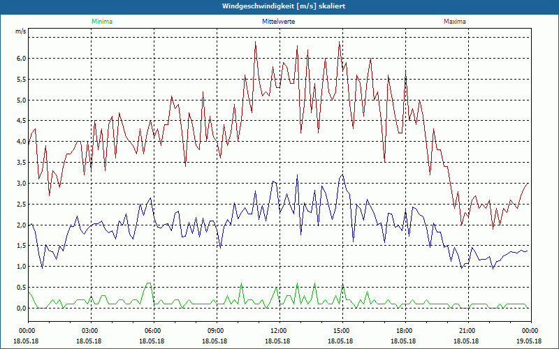Select the '15:00' time axis label
This screenshot has width=559, height=349.
click(342, 331)
